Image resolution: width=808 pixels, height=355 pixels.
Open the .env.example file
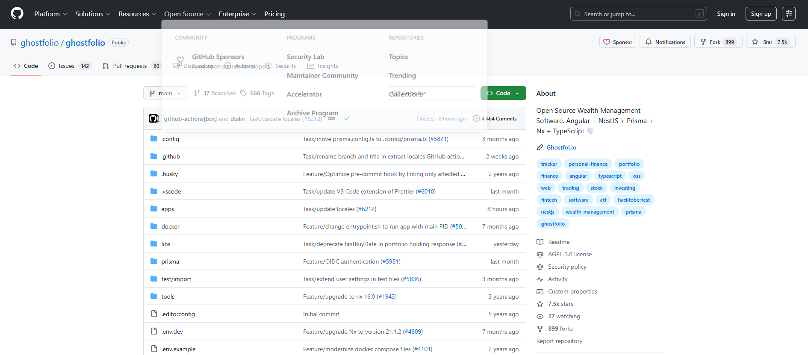(x=178, y=349)
